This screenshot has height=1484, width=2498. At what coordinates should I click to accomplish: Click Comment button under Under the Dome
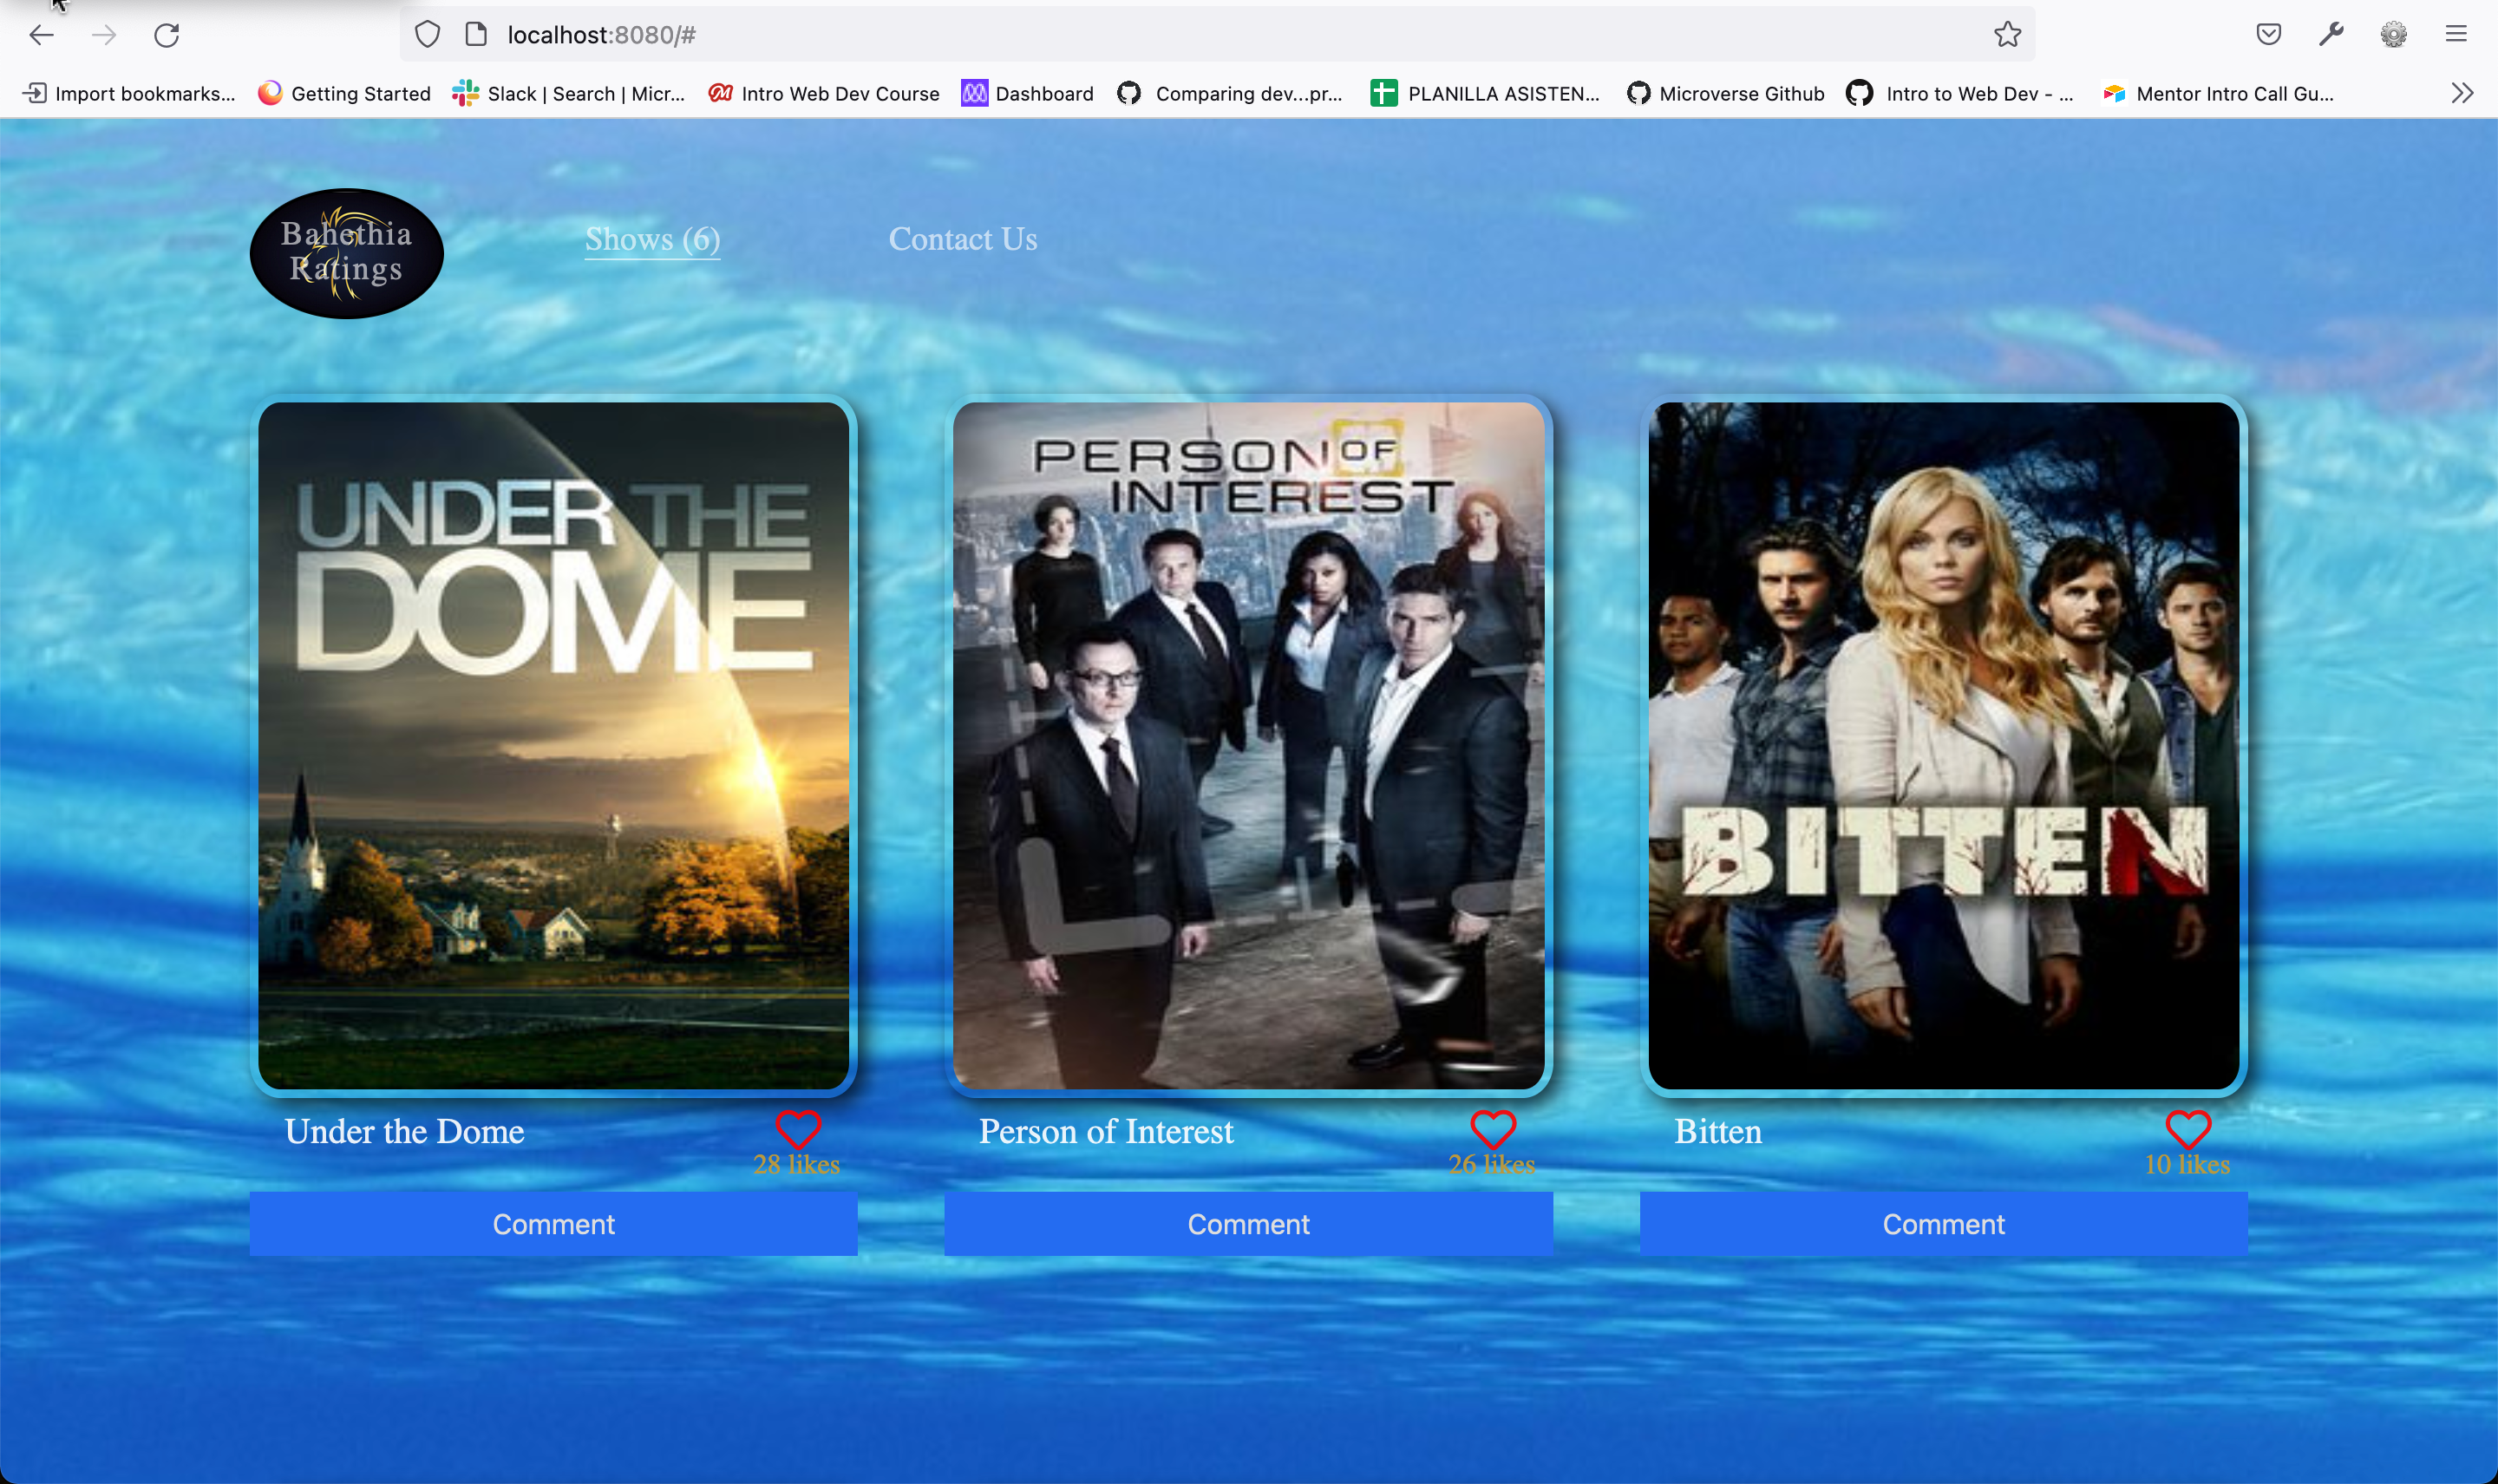coord(553,1224)
